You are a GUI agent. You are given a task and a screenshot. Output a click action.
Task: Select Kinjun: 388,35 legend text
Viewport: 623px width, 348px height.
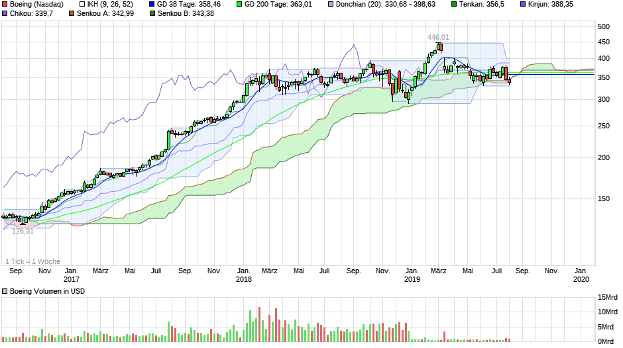pyautogui.click(x=551, y=5)
